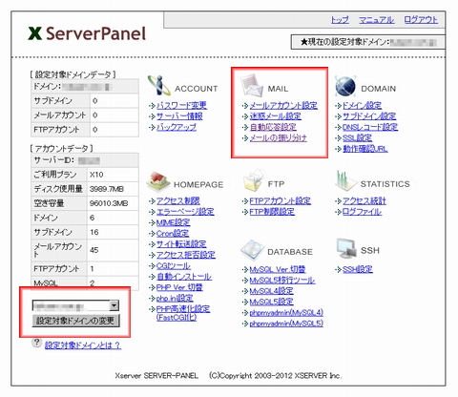Open 動作確認URL link
The width and height of the screenshot is (458, 397).
coord(365,149)
